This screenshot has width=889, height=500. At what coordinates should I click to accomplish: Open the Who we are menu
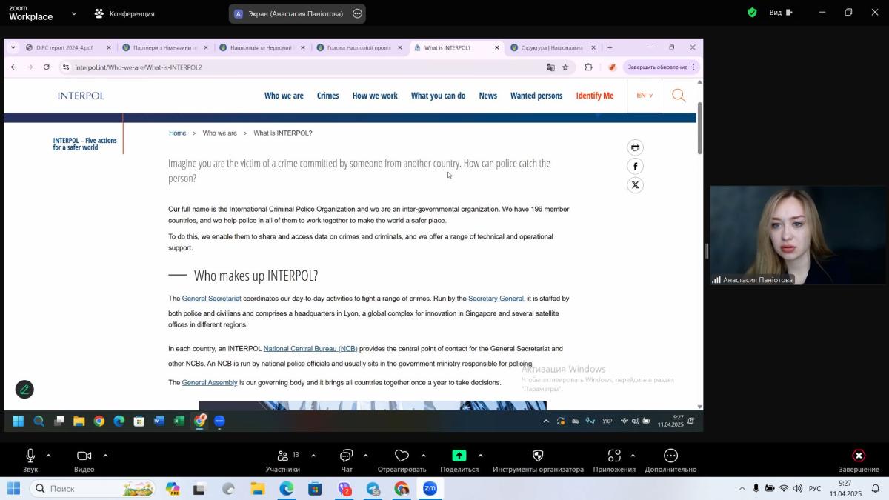pyautogui.click(x=284, y=96)
